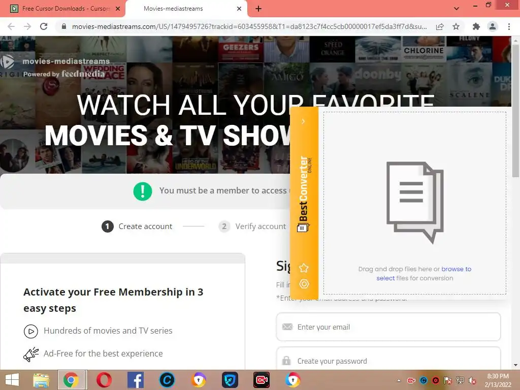Click the browser back arrow
Screen dimensions: 520x390
click(x=11, y=26)
